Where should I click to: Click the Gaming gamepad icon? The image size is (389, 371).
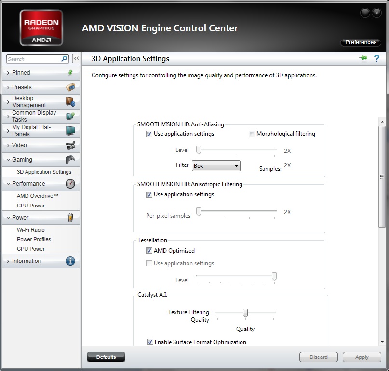(70, 159)
